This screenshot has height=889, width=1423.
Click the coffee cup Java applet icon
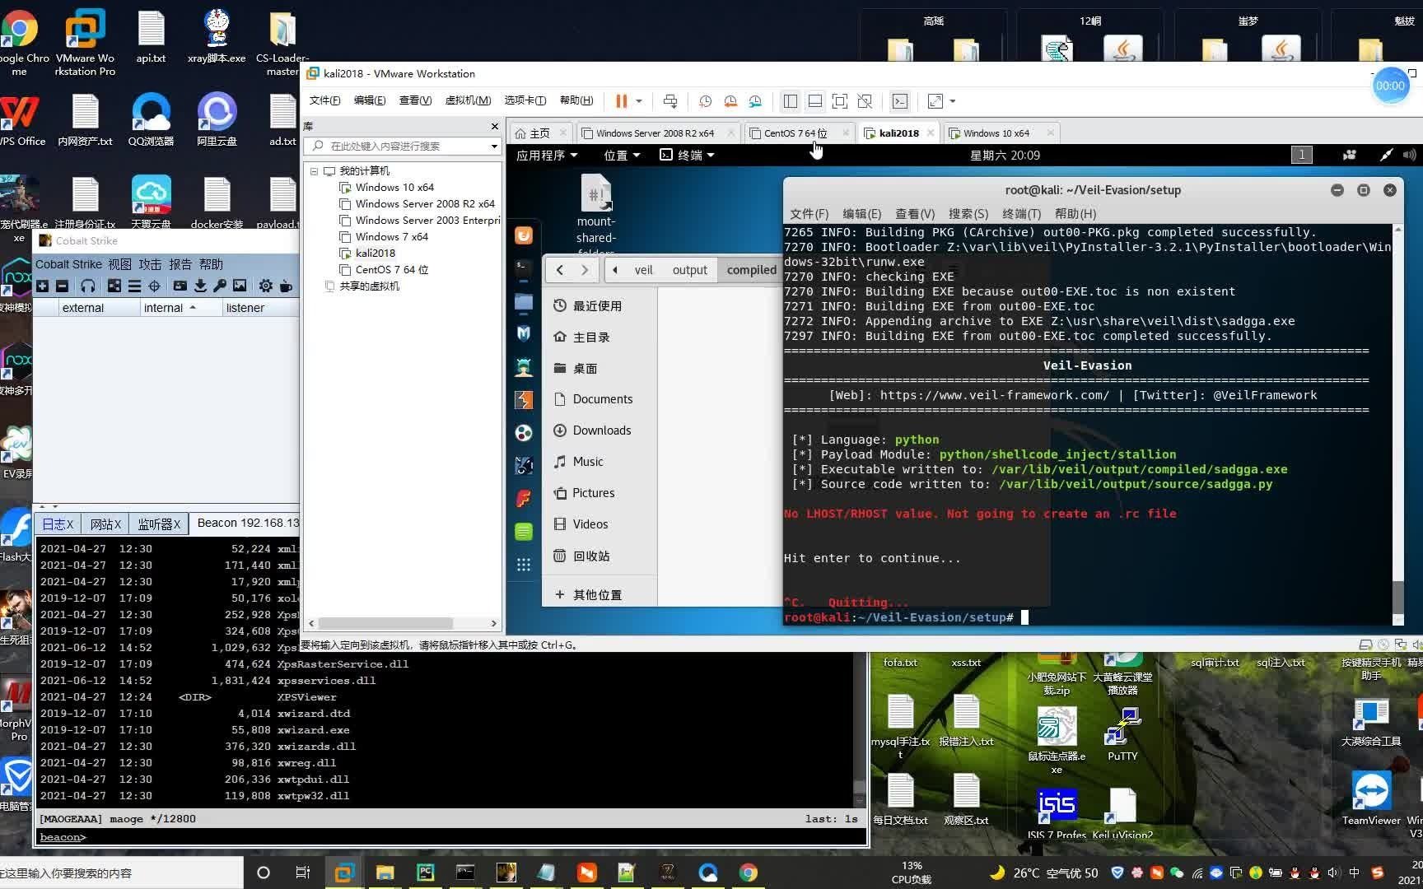286,286
